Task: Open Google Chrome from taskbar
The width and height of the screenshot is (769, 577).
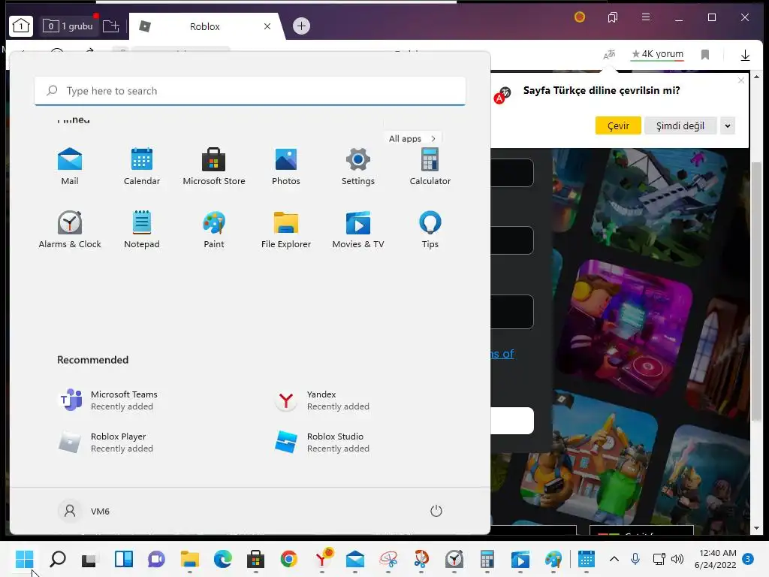Action: (289, 559)
